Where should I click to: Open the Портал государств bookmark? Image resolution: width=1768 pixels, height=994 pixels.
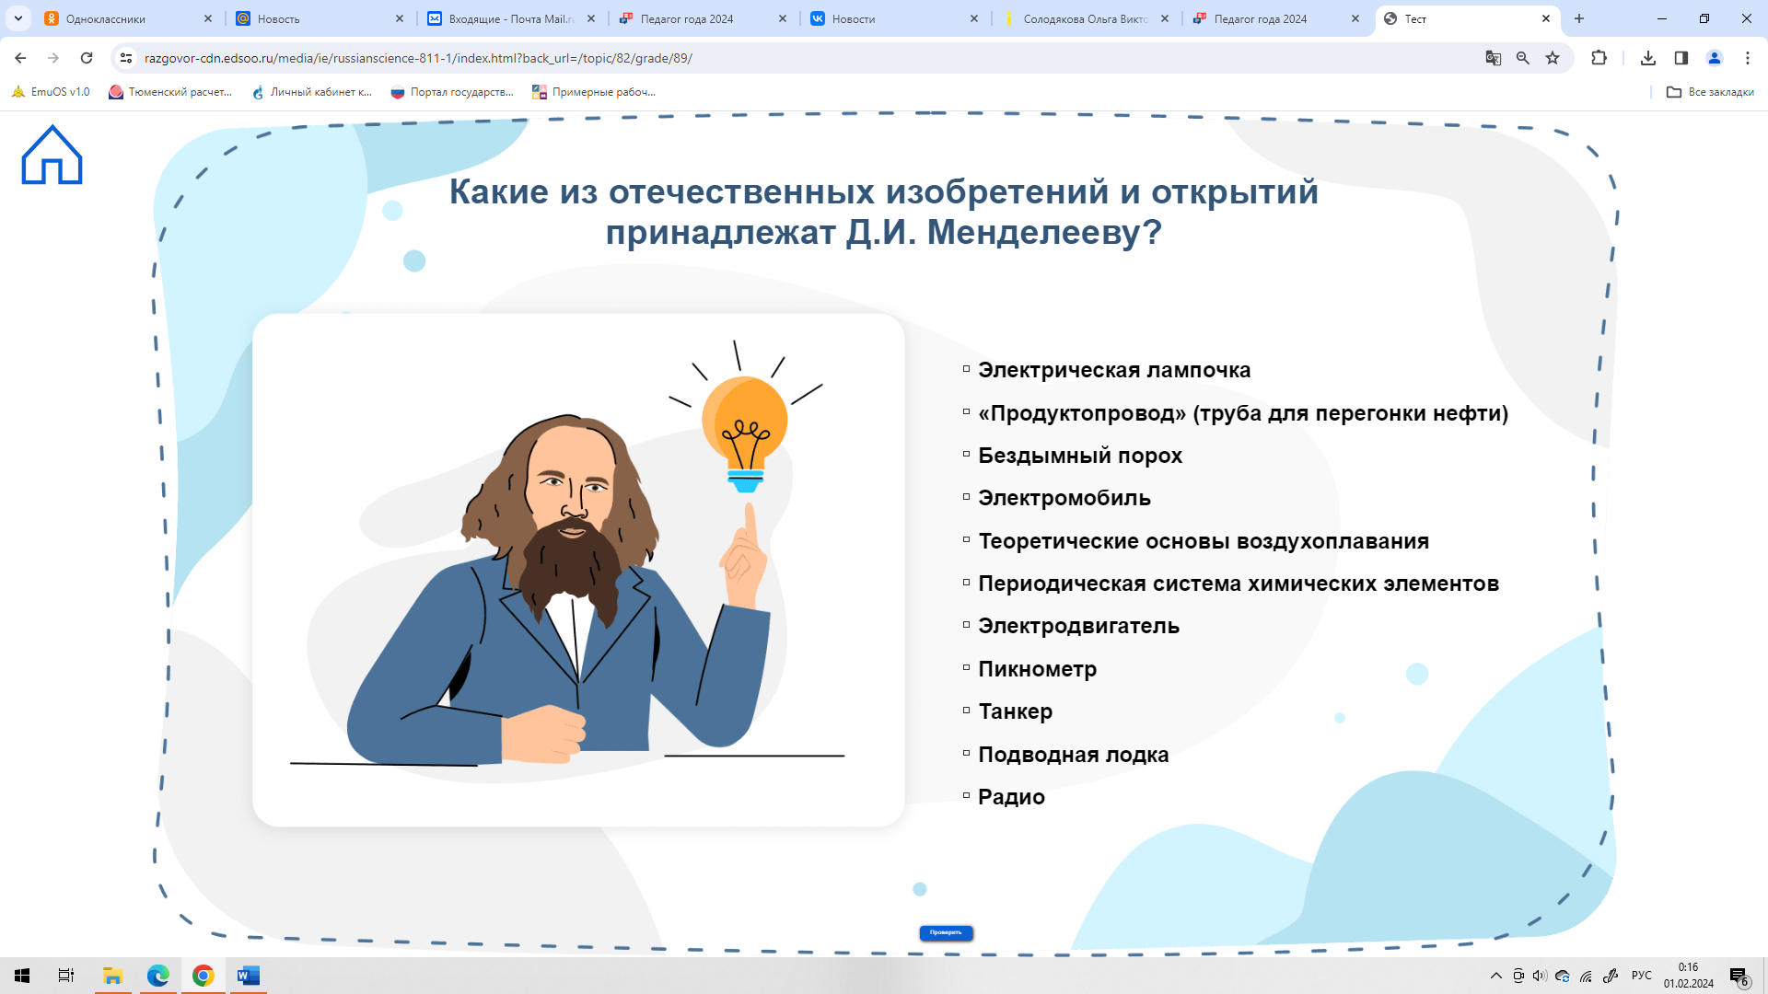click(x=452, y=92)
